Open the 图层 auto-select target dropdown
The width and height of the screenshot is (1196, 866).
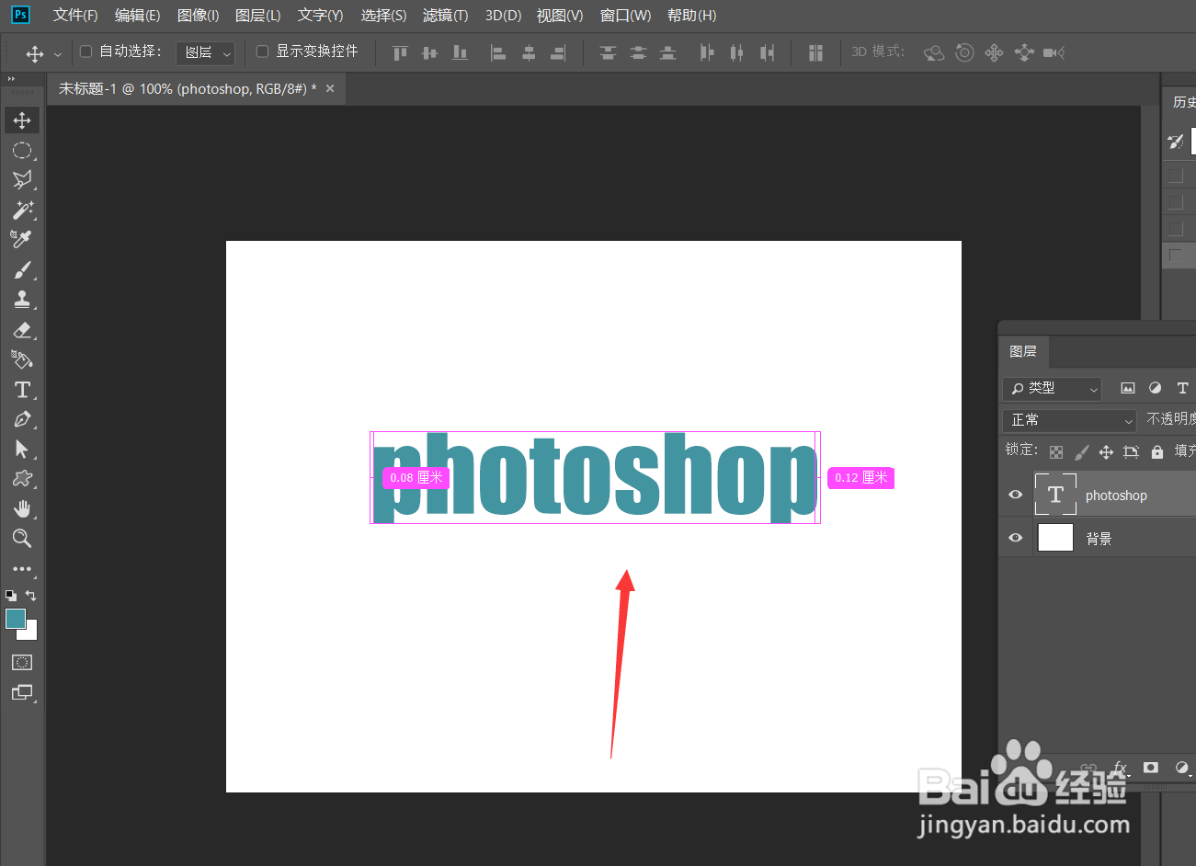coord(205,52)
